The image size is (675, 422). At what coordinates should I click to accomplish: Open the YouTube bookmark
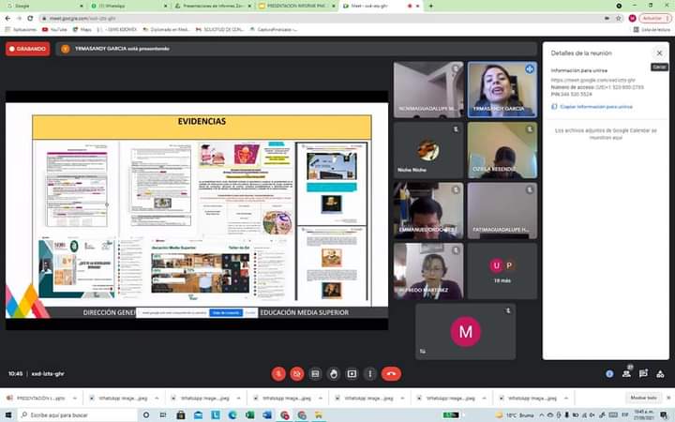(x=54, y=29)
